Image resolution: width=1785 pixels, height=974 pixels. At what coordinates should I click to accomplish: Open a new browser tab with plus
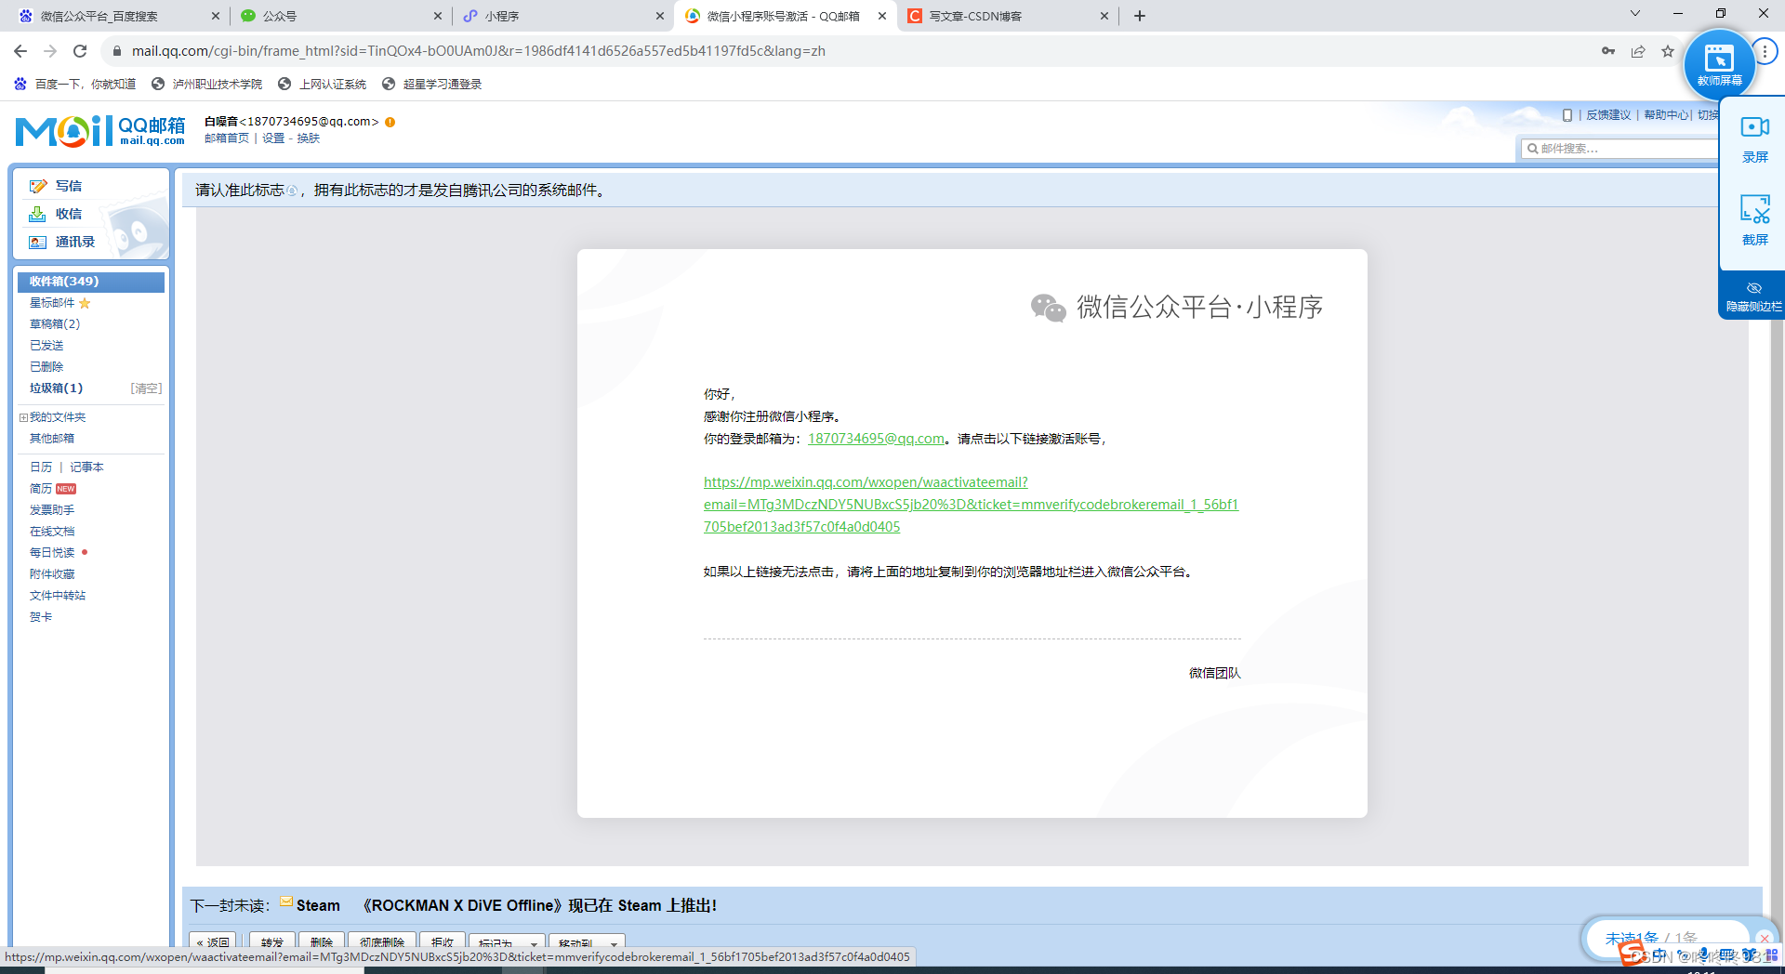click(x=1140, y=16)
